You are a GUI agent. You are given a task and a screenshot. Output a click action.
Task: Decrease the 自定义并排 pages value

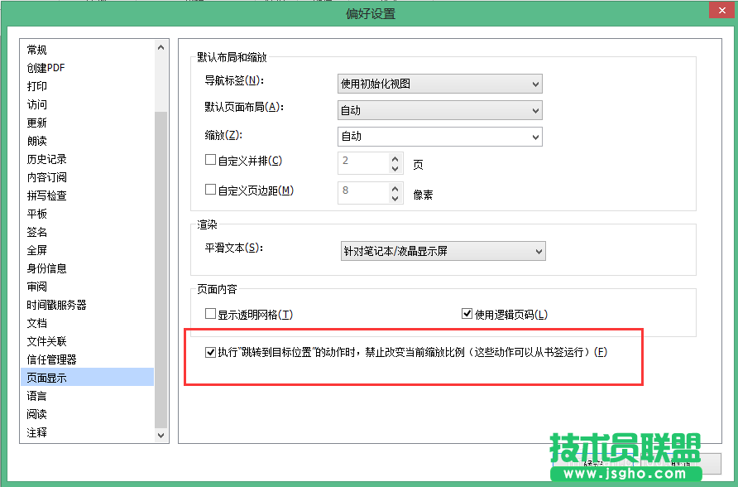click(x=395, y=168)
